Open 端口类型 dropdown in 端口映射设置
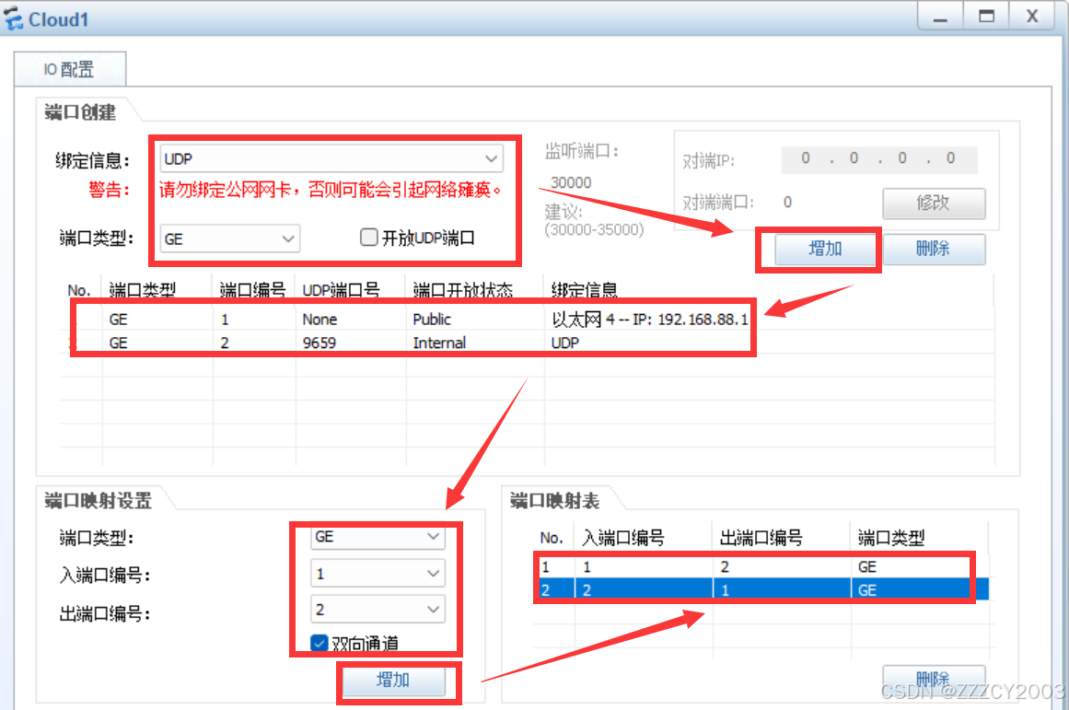 click(378, 536)
